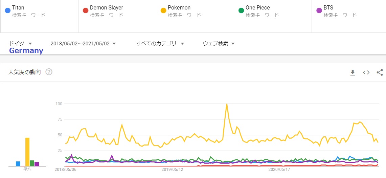Select the Titan search term card
Screen dimensions: 386x178
[39, 16]
